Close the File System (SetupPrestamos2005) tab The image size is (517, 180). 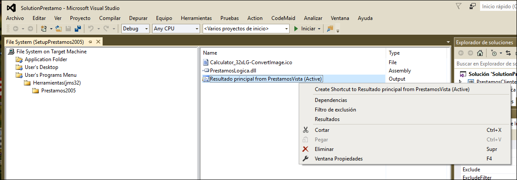click(x=98, y=42)
